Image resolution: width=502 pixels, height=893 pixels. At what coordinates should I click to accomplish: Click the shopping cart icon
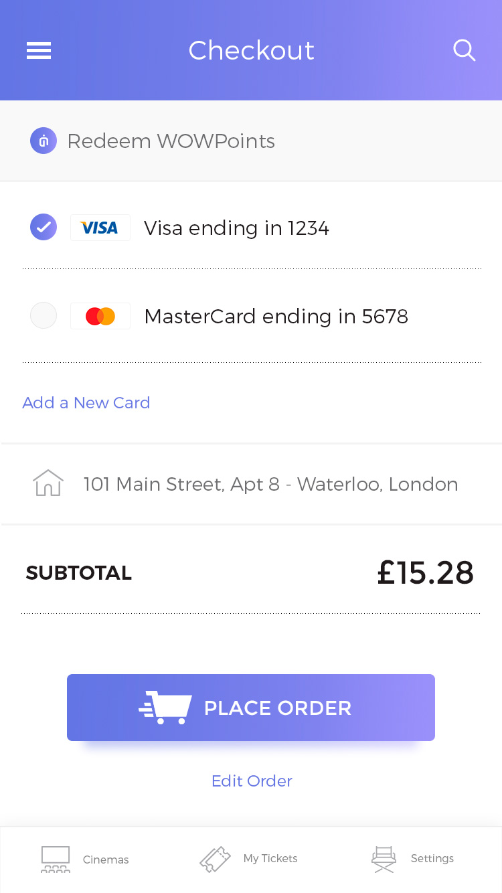(x=166, y=708)
